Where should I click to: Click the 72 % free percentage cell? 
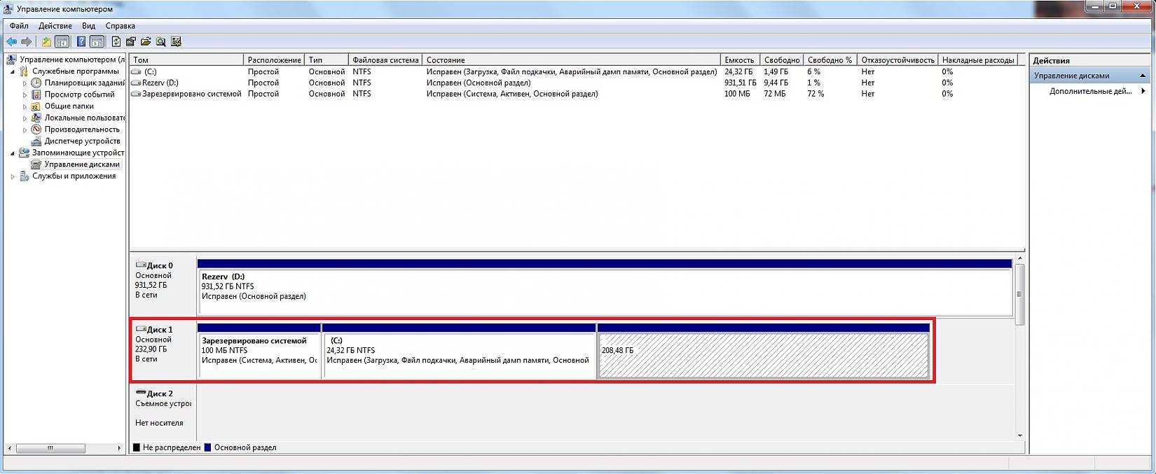point(816,94)
